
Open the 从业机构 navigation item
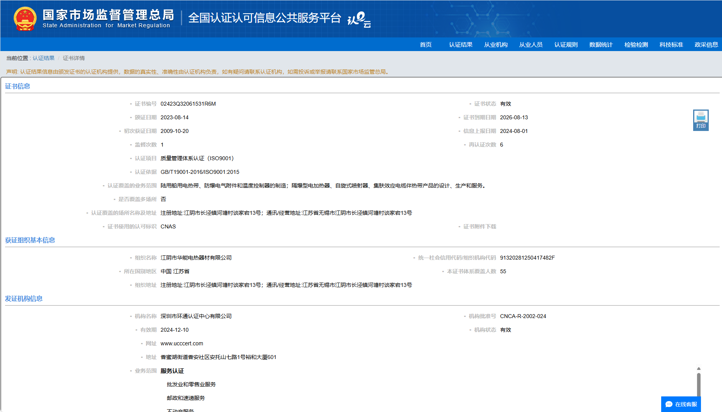pyautogui.click(x=496, y=44)
